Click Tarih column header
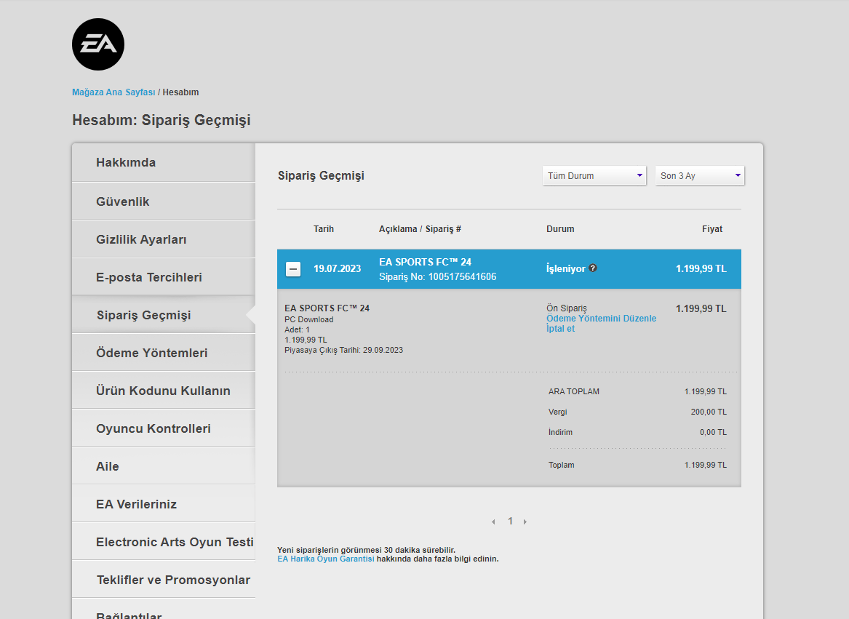Image resolution: width=849 pixels, height=619 pixels. point(324,229)
